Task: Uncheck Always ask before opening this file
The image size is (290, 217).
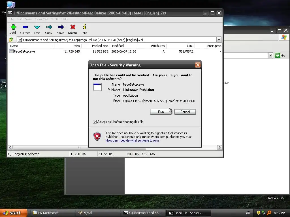Action: pyautogui.click(x=95, y=121)
